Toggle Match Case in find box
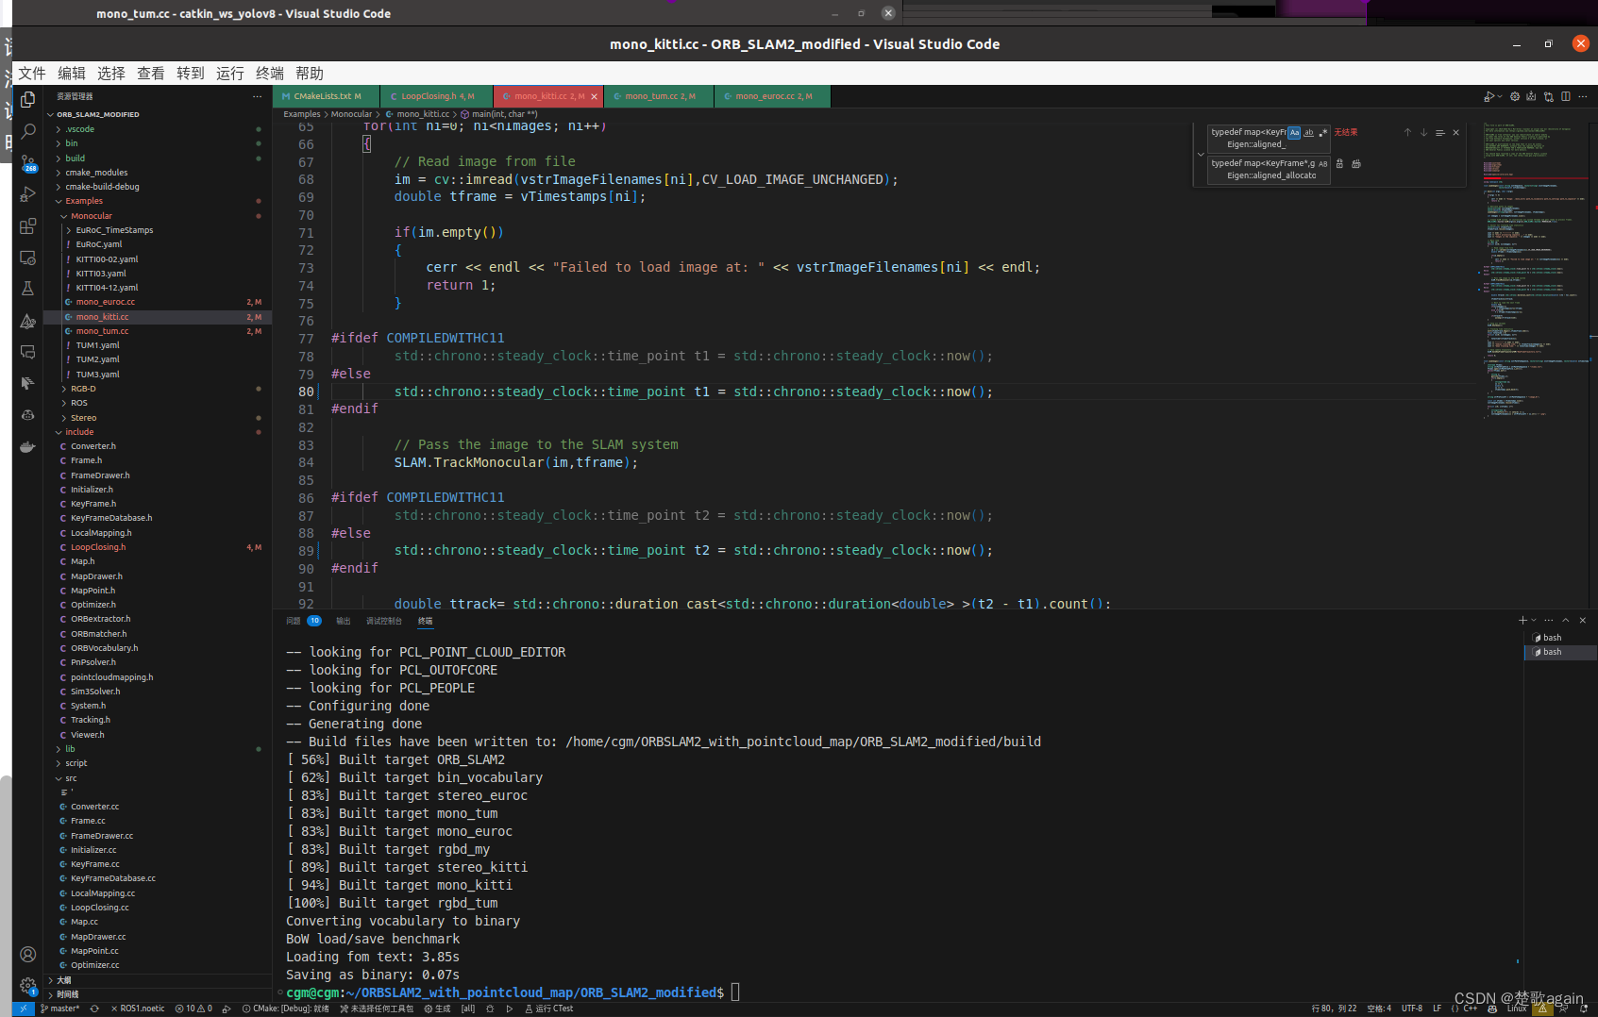The height and width of the screenshot is (1017, 1598). [1294, 132]
